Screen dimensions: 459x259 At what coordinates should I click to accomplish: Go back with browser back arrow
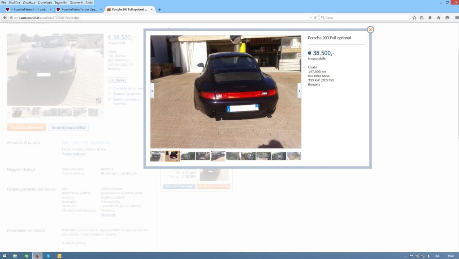click(x=4, y=17)
